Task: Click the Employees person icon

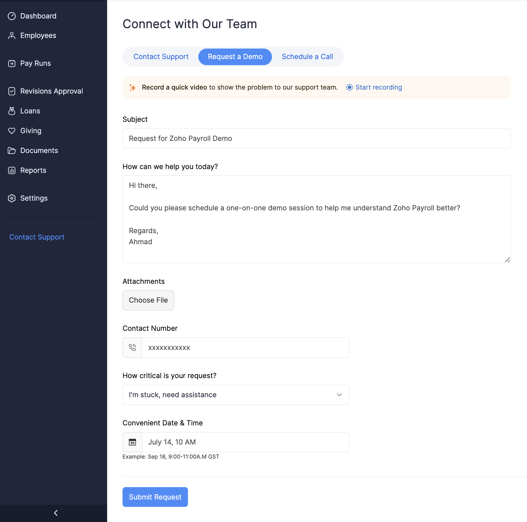Action: tap(12, 36)
